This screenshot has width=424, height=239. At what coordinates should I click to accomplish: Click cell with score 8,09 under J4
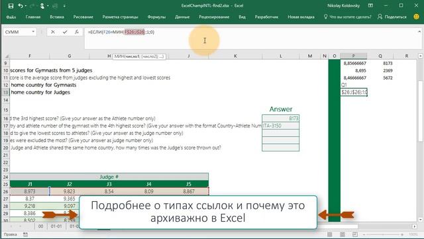tap(148, 192)
